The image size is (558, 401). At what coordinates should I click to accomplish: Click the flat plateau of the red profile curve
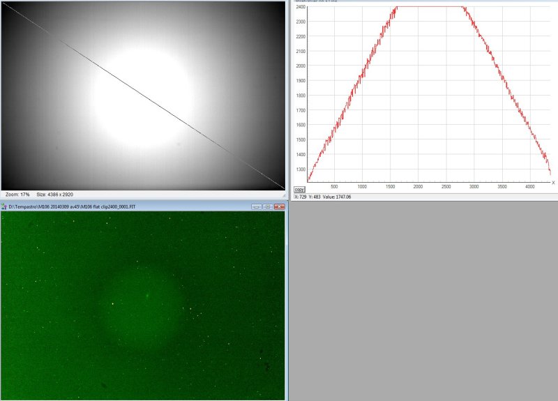pyautogui.click(x=430, y=7)
